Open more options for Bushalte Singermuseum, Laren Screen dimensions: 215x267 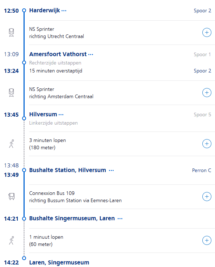click(x=120, y=219)
